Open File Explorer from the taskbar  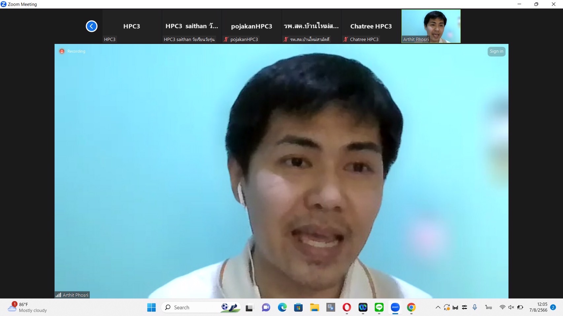click(315, 307)
